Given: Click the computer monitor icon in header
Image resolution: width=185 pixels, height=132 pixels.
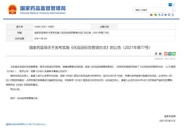Looking at the screenshot, I should 169,15.
